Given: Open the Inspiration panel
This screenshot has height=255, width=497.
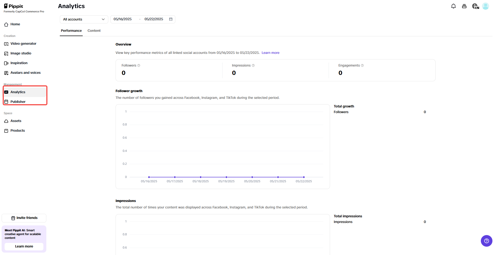Looking at the screenshot, I should pos(19,63).
